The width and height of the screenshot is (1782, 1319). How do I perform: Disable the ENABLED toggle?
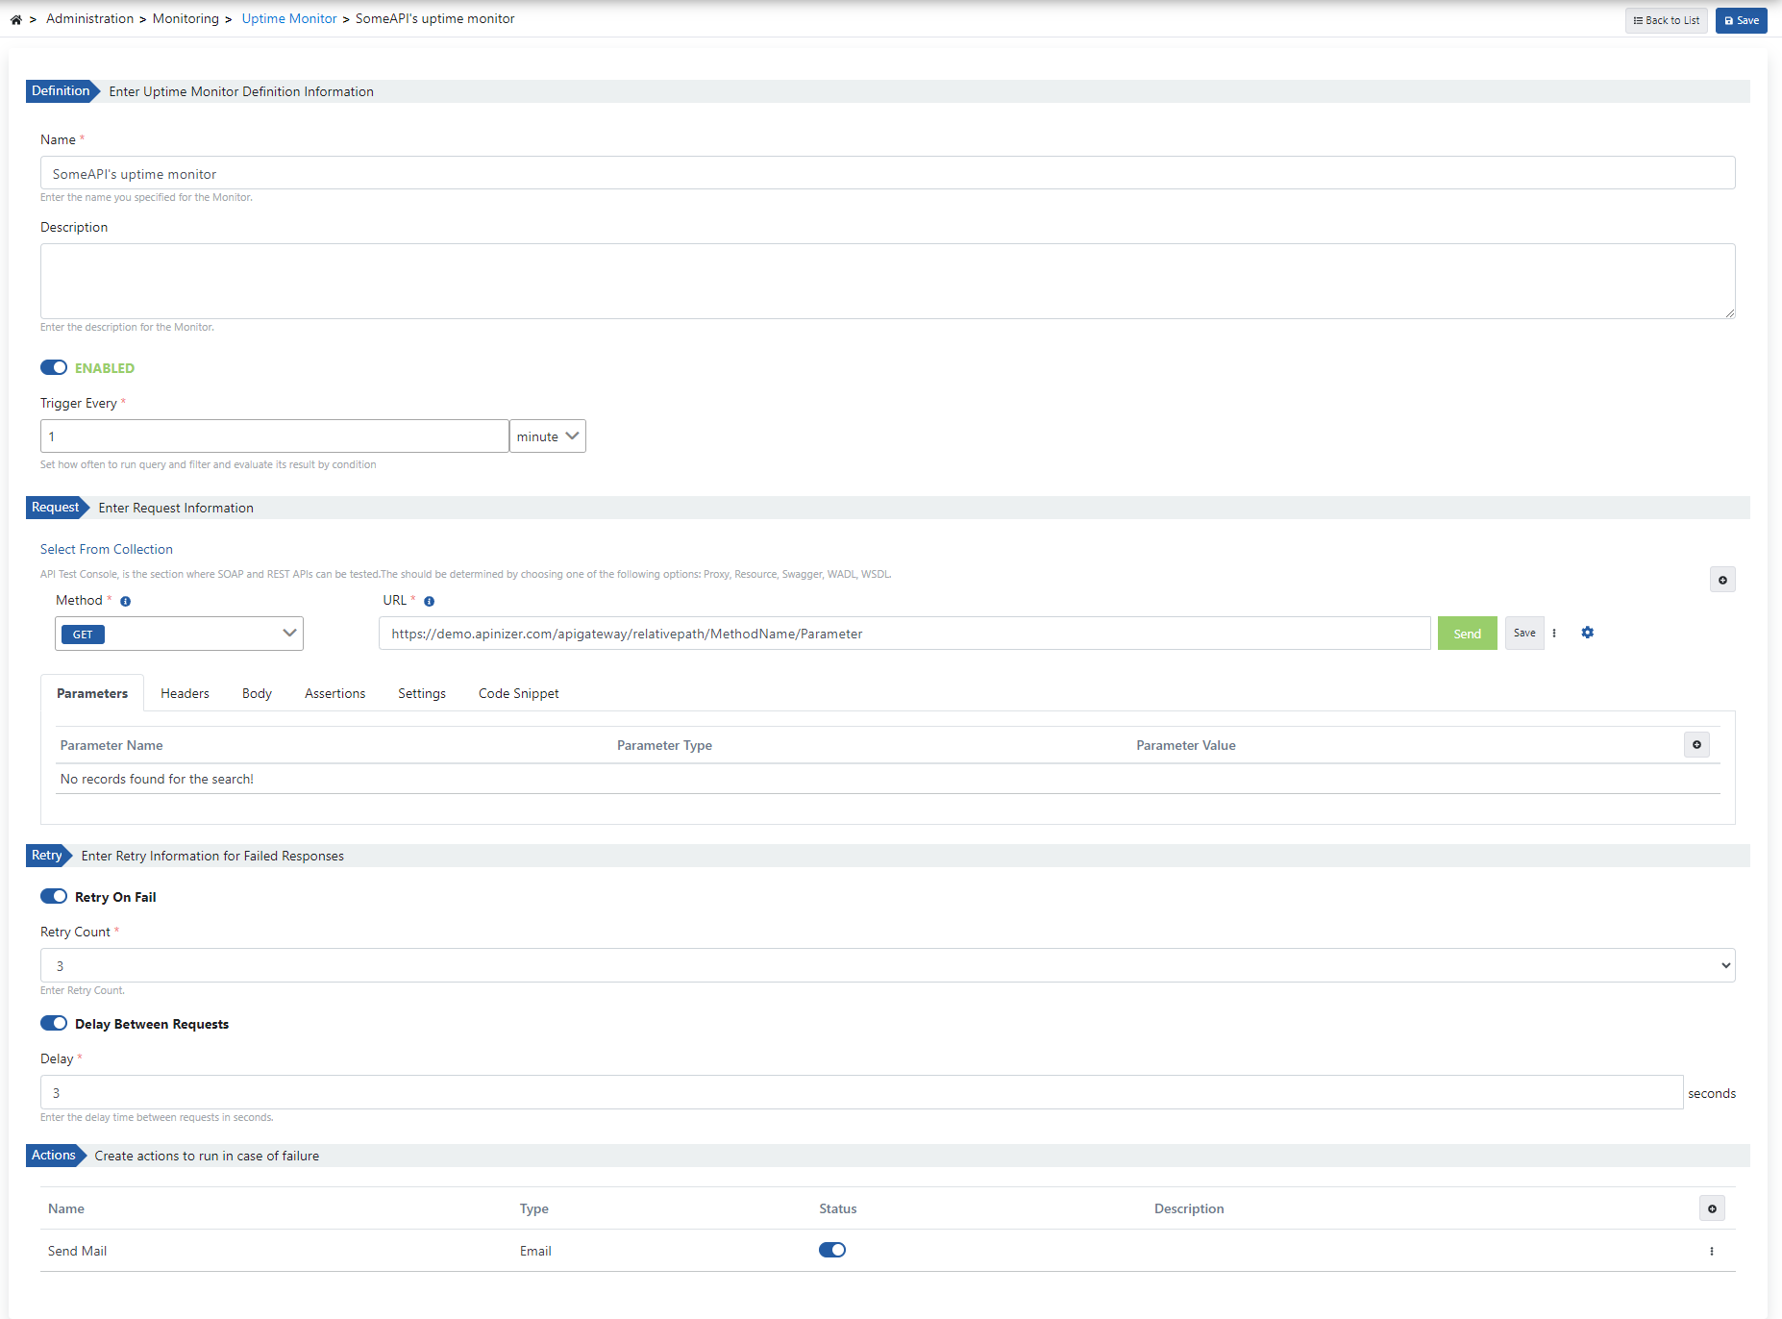(x=55, y=367)
